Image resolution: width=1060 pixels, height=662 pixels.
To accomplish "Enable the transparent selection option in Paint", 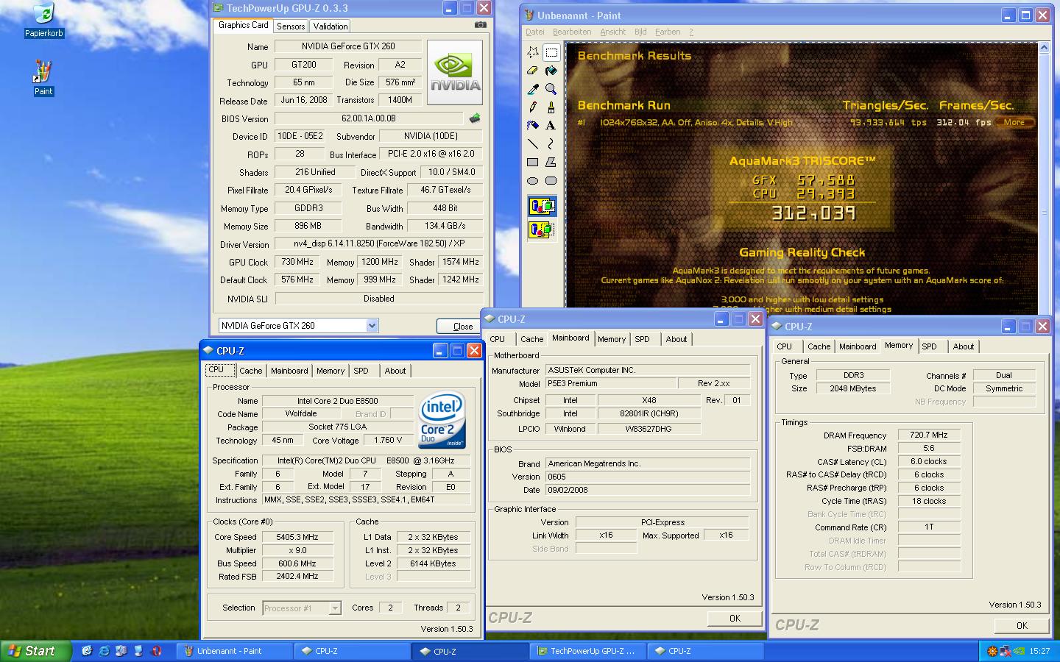I will pos(542,229).
